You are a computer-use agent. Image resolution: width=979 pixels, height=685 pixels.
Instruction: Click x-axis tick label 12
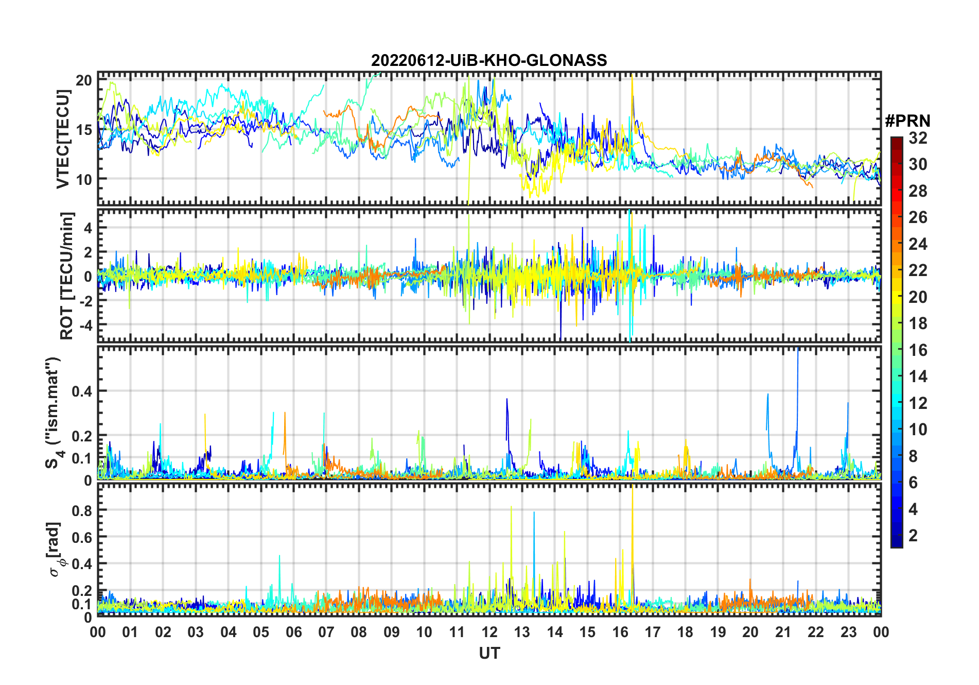click(x=489, y=632)
